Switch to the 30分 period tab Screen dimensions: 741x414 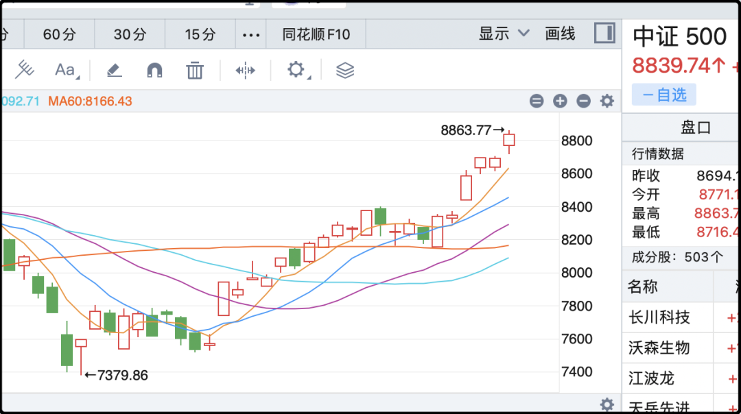(130, 34)
